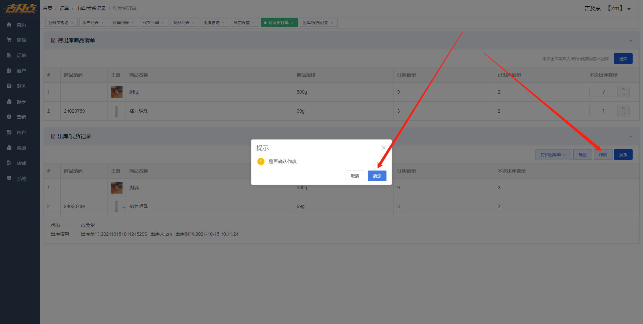
Task: Click 500g spec in pending list
Action: [302, 92]
